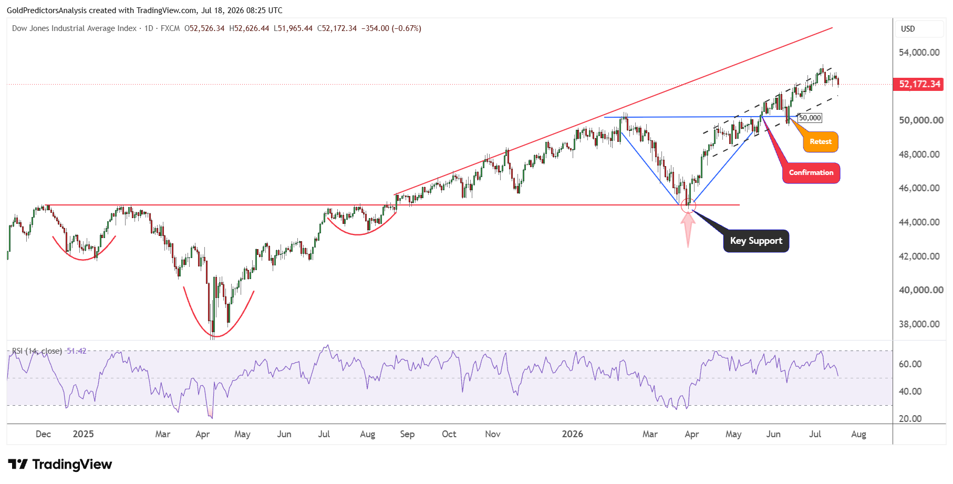Click the Key Support callout label

[x=756, y=241]
